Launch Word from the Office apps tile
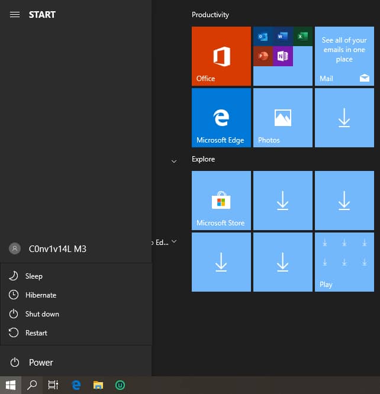Image resolution: width=380 pixels, height=394 pixels. pos(283,37)
